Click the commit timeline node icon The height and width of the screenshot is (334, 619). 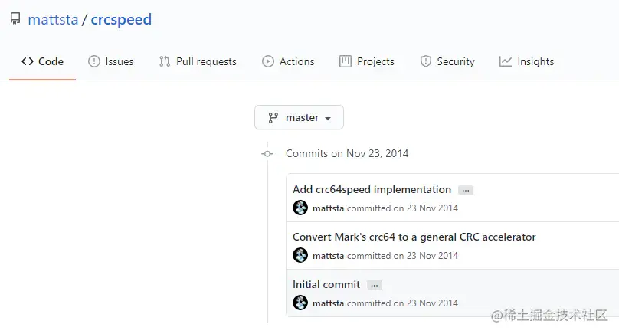(267, 154)
